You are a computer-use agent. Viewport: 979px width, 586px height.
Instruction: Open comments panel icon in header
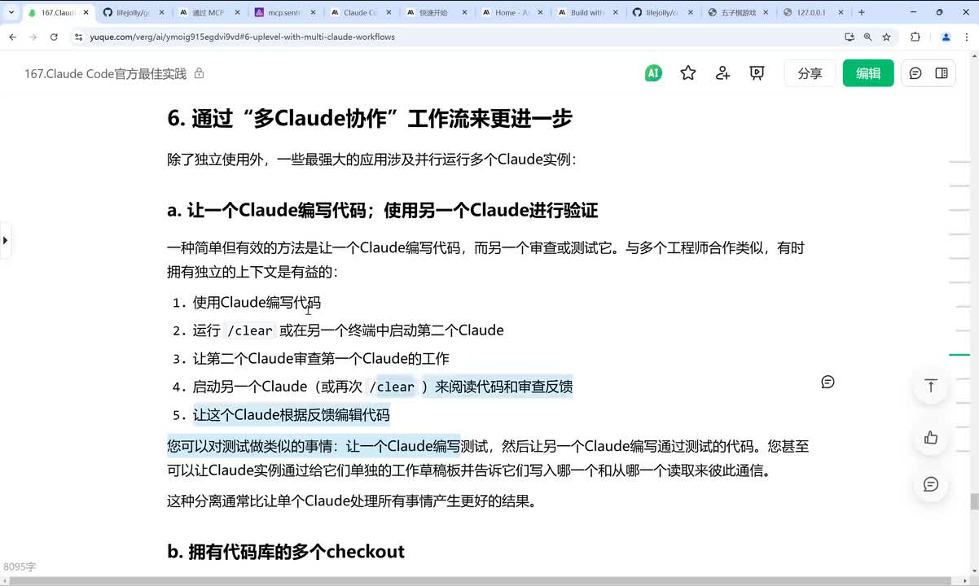[915, 73]
